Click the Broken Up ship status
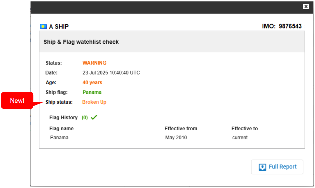The width and height of the screenshot is (315, 188). (x=94, y=102)
